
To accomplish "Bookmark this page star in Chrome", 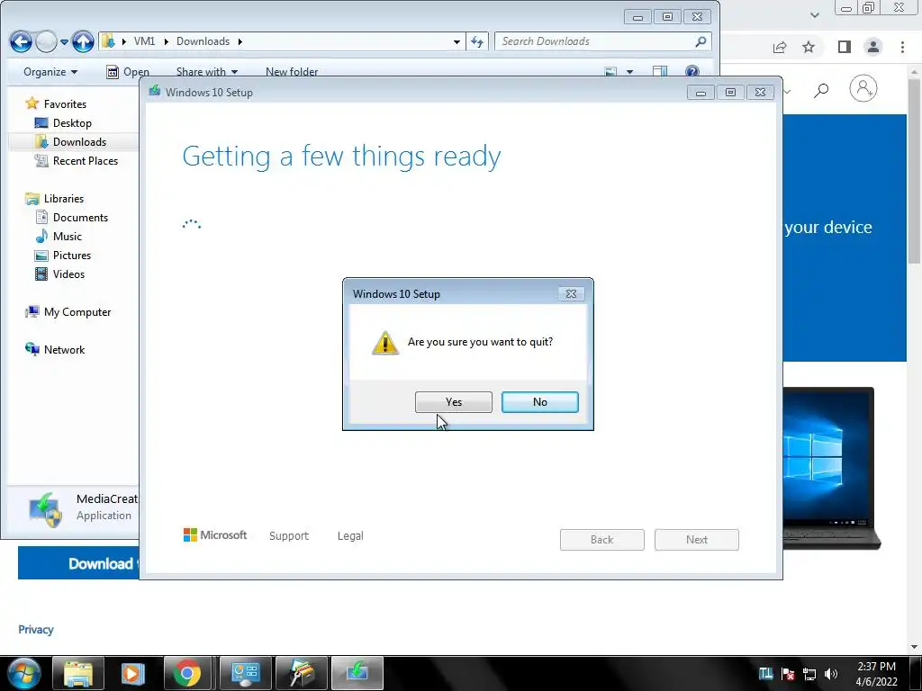I will (x=809, y=47).
